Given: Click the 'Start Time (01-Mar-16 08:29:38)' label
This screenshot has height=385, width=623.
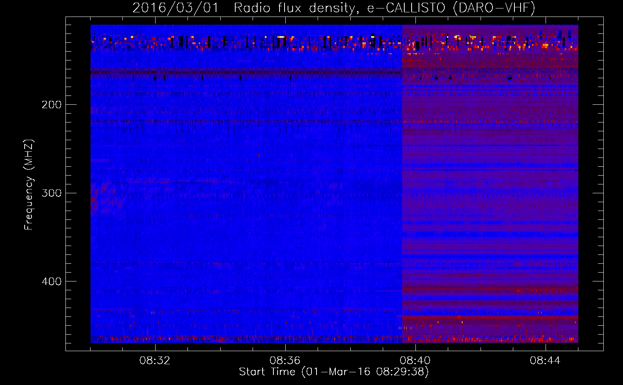Looking at the screenshot, I should pos(334,372).
